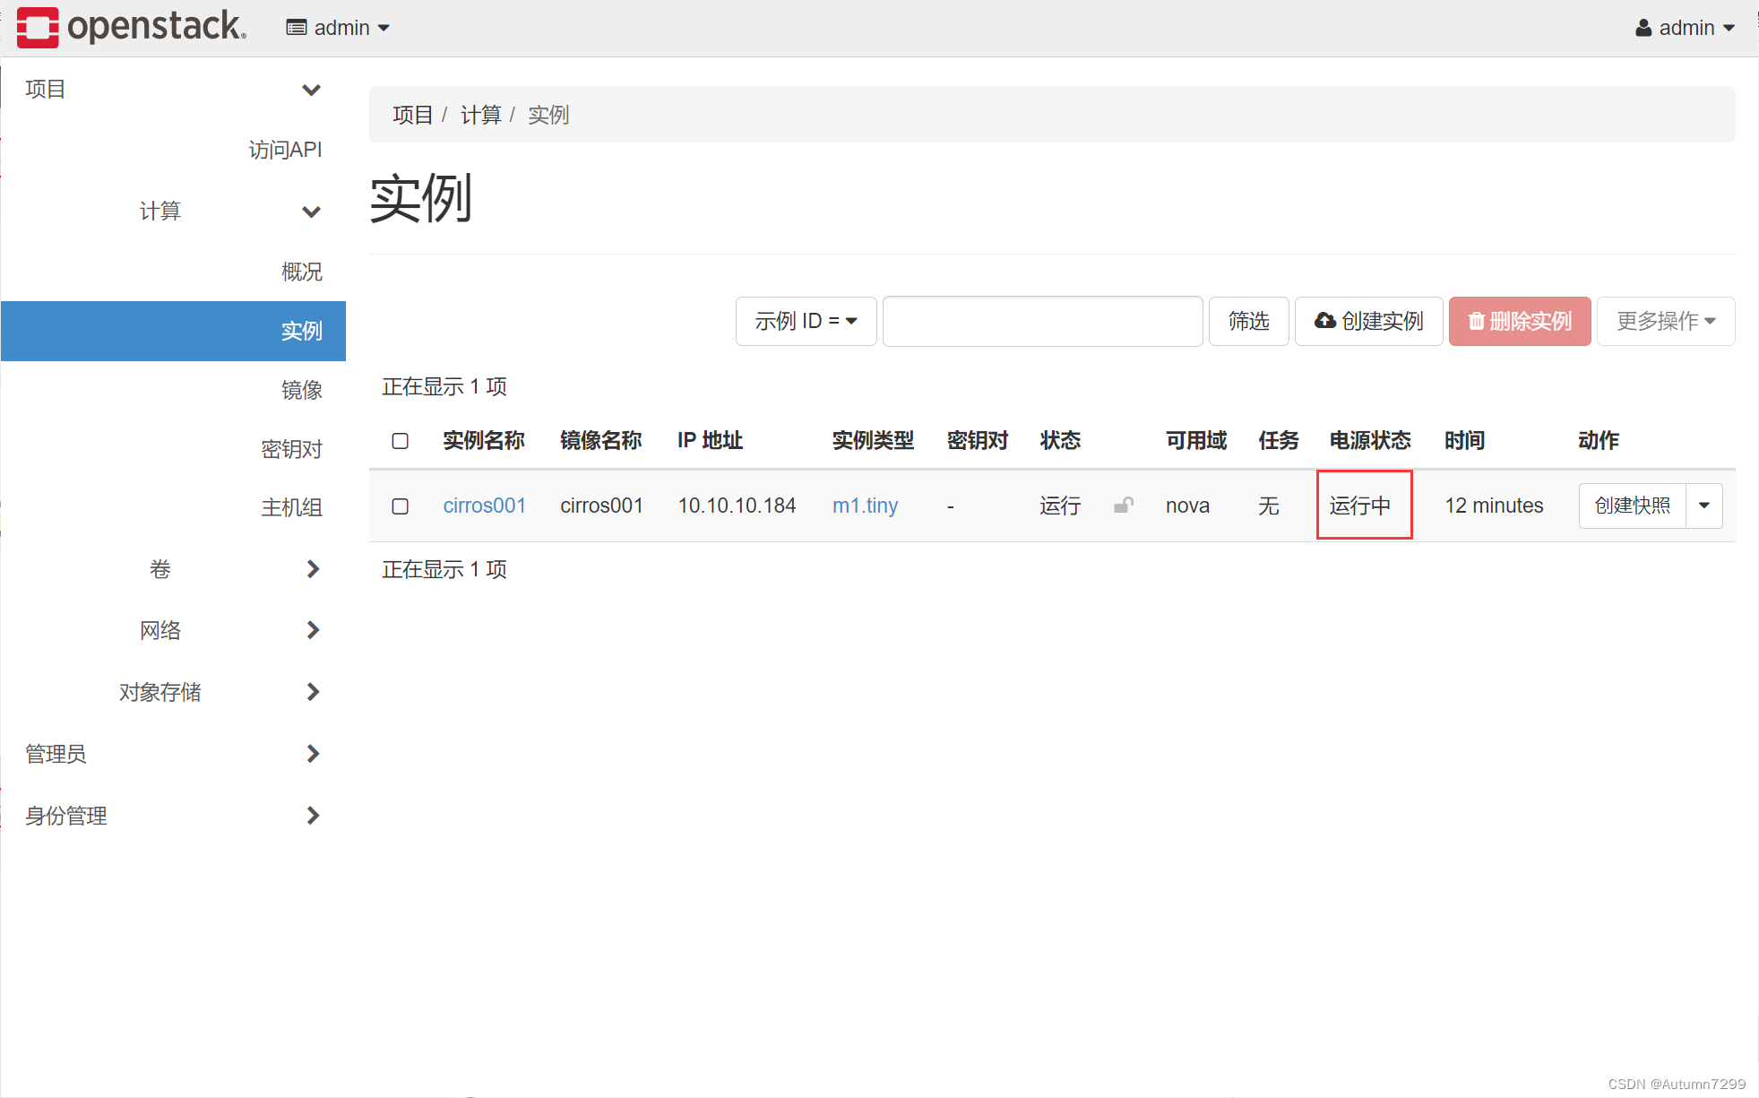This screenshot has width=1759, height=1098.
Task: Select 实例 in the sidebar
Action: point(173,331)
